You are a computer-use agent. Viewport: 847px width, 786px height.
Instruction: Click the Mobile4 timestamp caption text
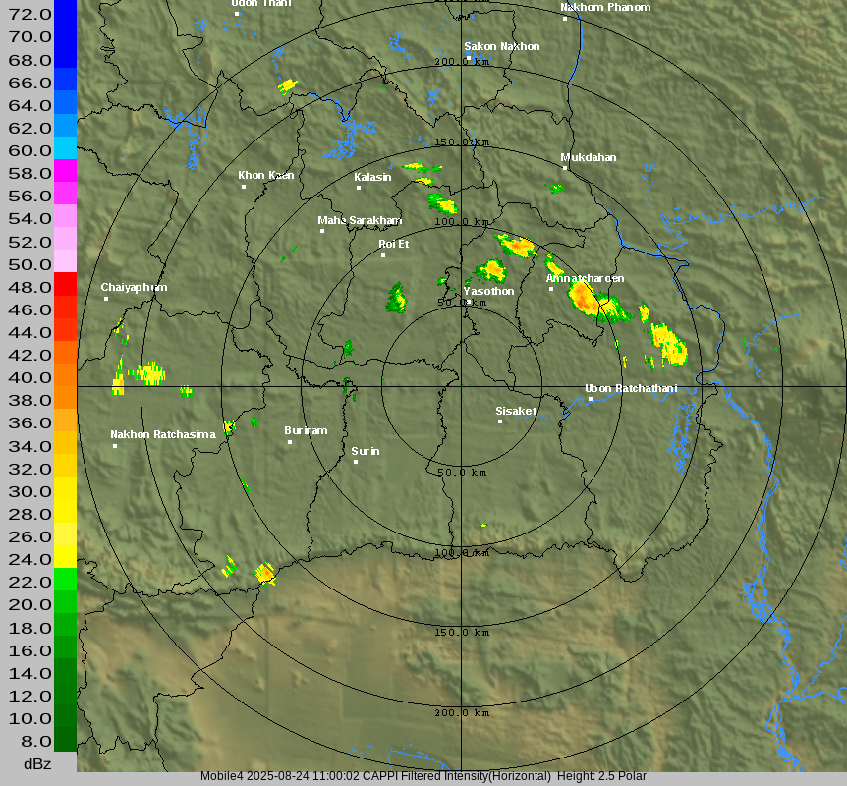point(423,776)
